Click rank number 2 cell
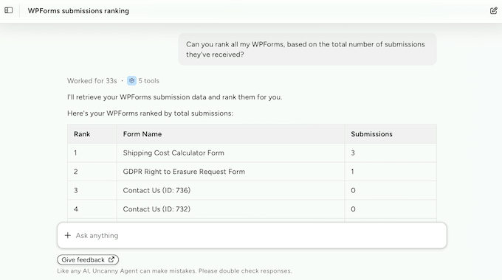The height and width of the screenshot is (280, 502). pos(92,172)
